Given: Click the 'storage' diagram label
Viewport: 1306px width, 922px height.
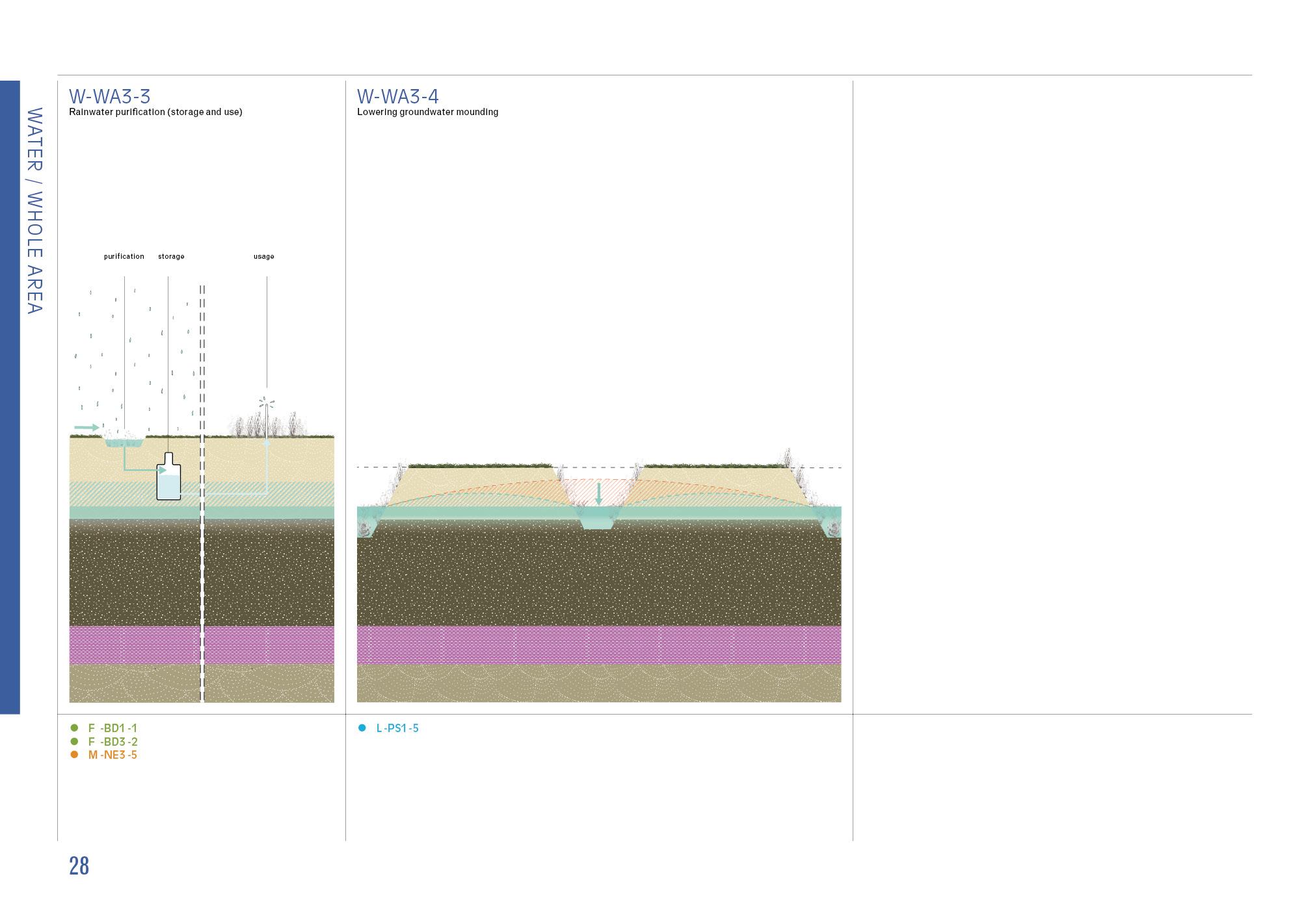Looking at the screenshot, I should pos(171,256).
